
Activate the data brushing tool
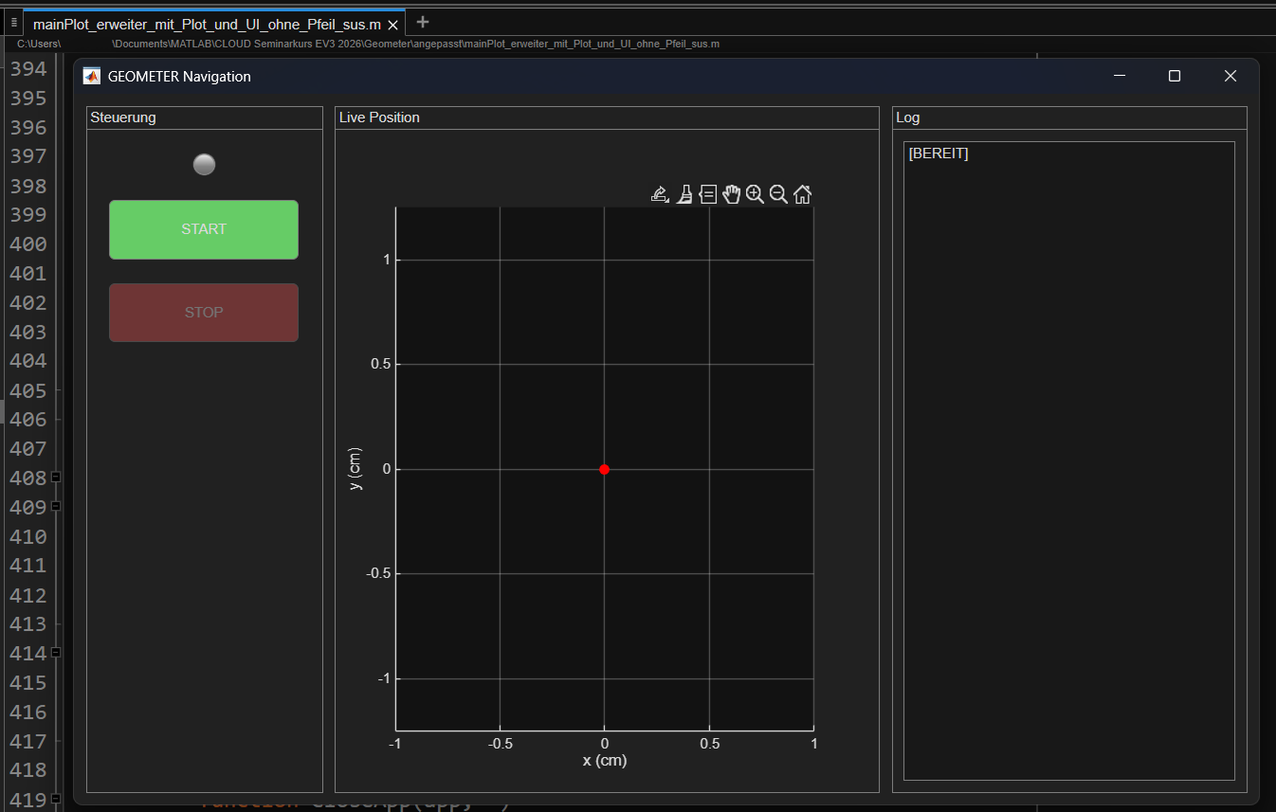(x=684, y=194)
